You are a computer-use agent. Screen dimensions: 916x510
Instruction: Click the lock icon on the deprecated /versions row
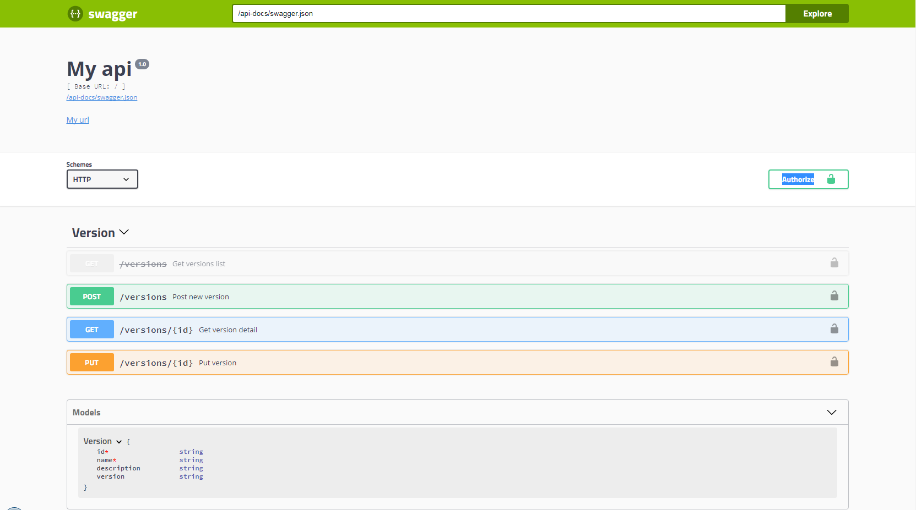click(834, 263)
